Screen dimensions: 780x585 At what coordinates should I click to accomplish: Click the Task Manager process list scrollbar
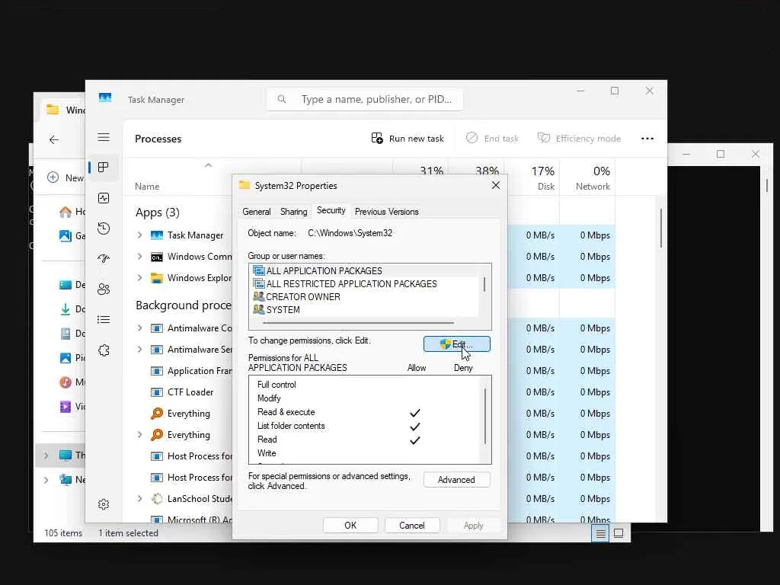[660, 228]
